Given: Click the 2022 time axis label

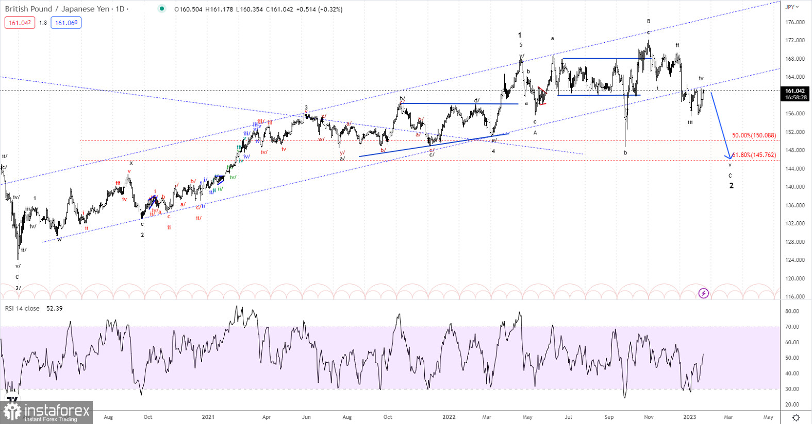Looking at the screenshot, I should [x=449, y=417].
